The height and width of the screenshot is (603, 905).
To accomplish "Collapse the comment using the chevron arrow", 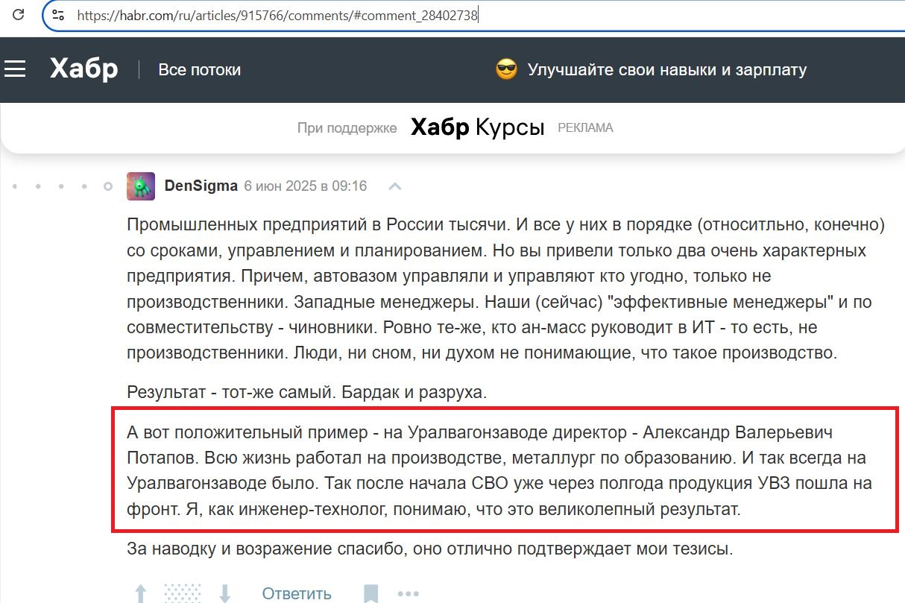I will click(x=395, y=186).
